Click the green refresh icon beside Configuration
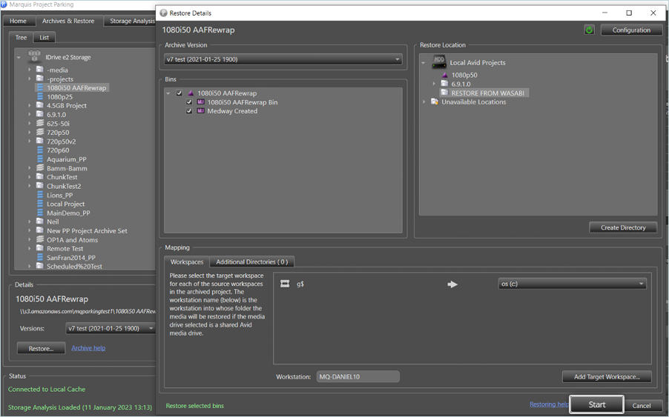Image resolution: width=669 pixels, height=417 pixels. click(x=589, y=30)
